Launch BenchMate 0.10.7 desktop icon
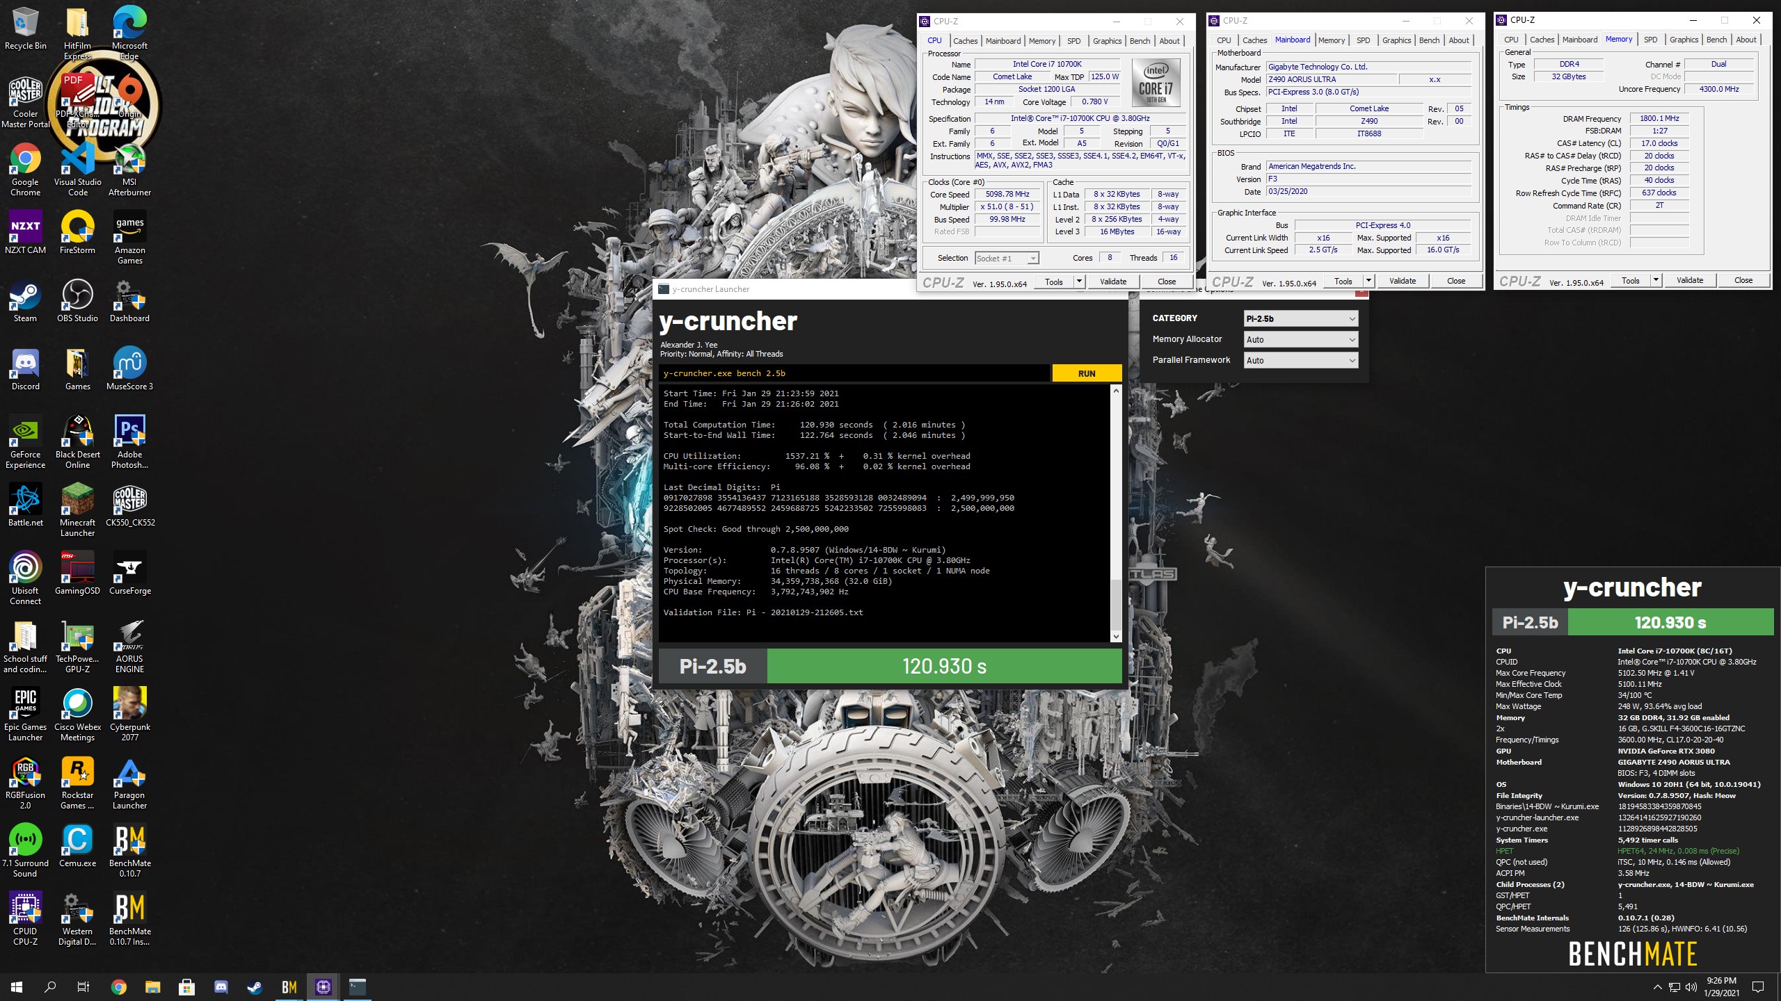 [129, 851]
